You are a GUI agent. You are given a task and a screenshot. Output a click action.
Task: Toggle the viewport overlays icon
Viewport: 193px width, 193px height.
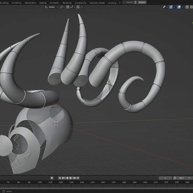(179, 7)
